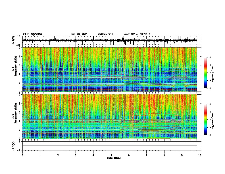
Task: Click time axis tick label "3"
Action: [x=76, y=155]
